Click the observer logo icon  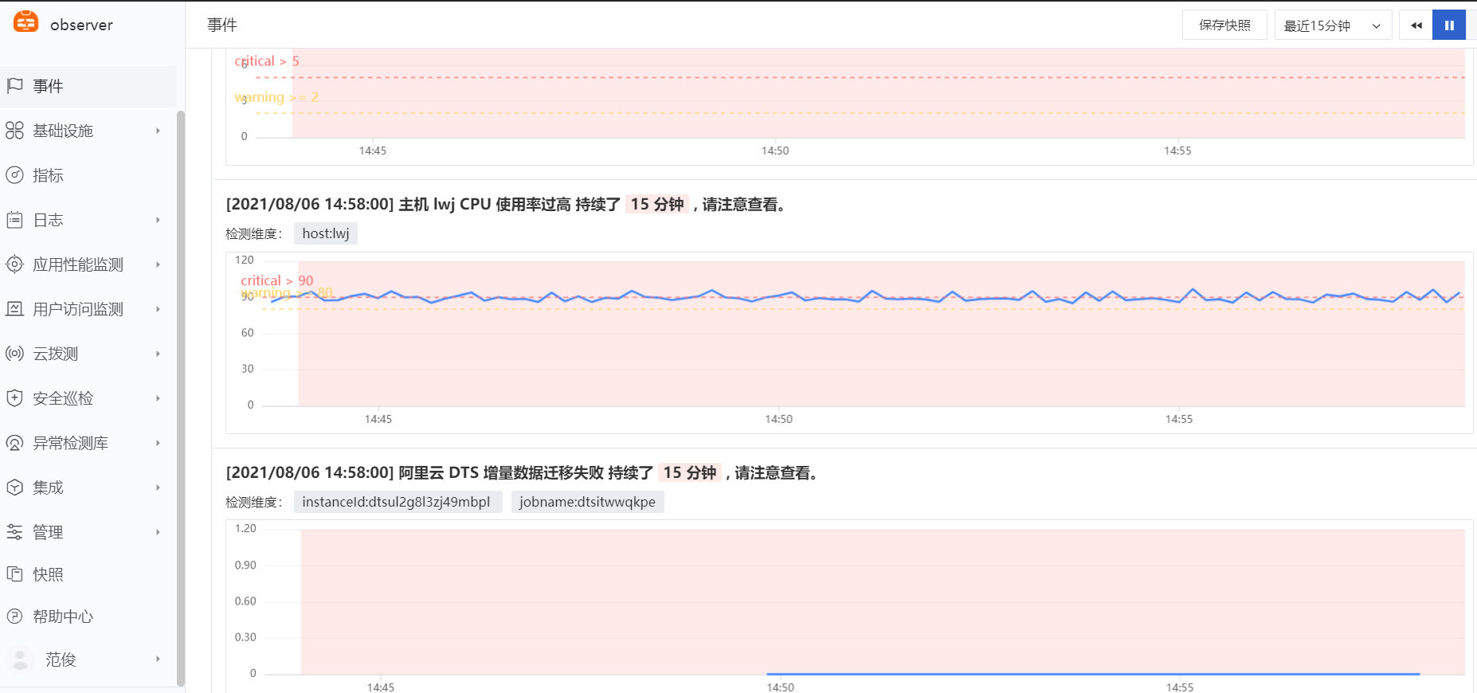[26, 22]
